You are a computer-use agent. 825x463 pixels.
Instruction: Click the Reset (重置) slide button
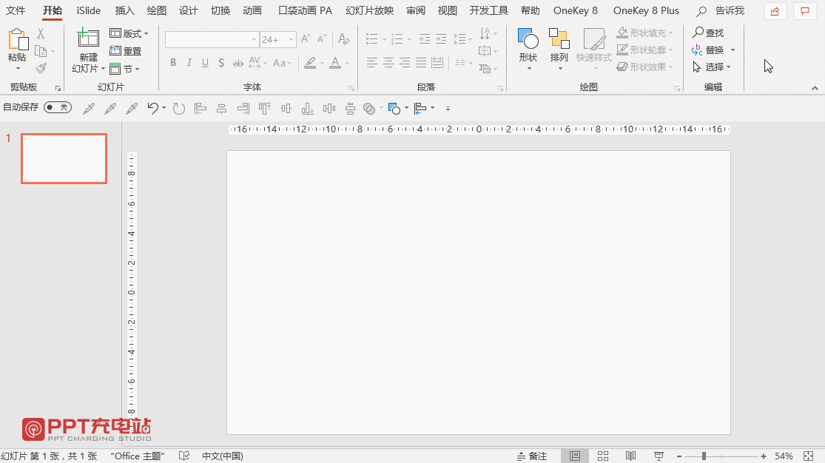[126, 51]
